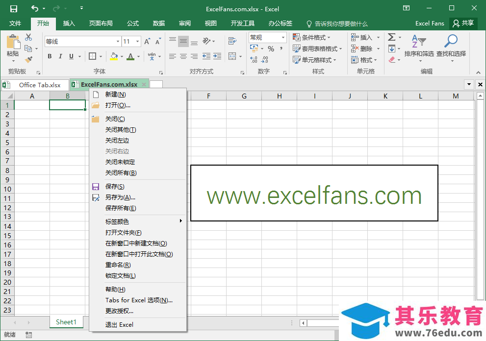This screenshot has width=486, height=341.
Task: Click the decrease indent icon
Action: (x=206, y=56)
